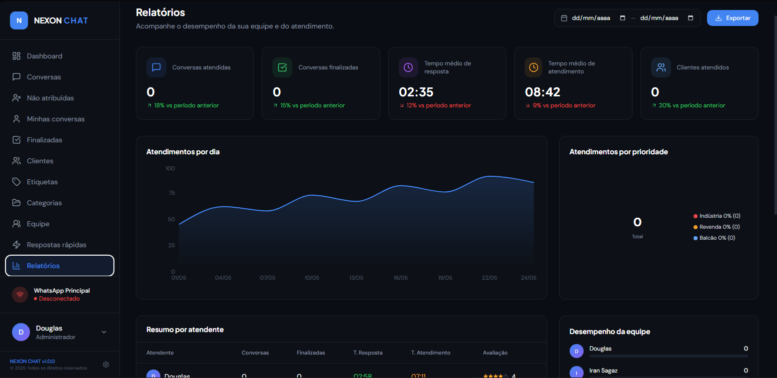Open the start date calendar picker

click(x=623, y=18)
